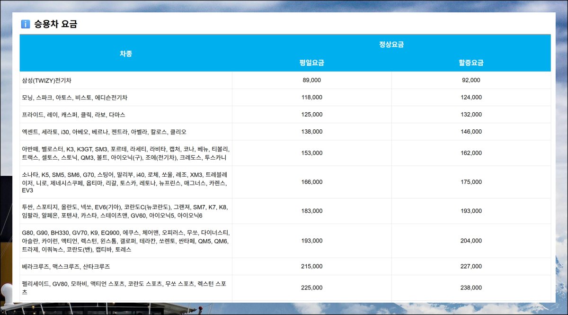
Task: Click the 153,000 fare value
Action: (312, 153)
